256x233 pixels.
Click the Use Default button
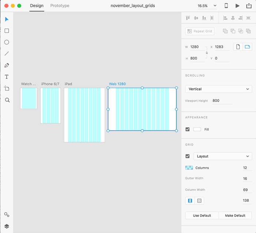202,215
